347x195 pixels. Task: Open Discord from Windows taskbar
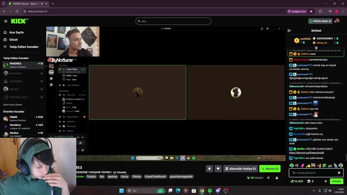(218, 191)
